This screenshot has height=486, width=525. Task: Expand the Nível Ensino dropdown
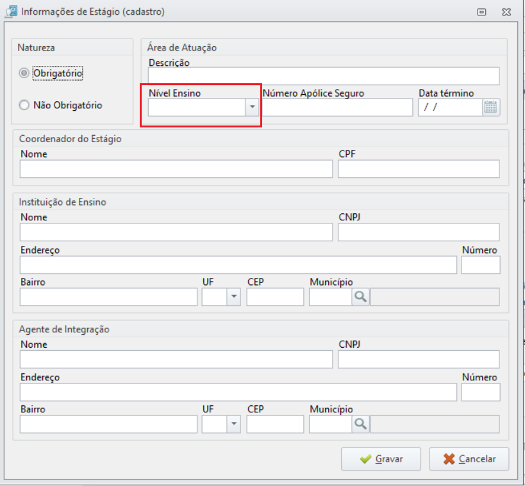tap(252, 107)
